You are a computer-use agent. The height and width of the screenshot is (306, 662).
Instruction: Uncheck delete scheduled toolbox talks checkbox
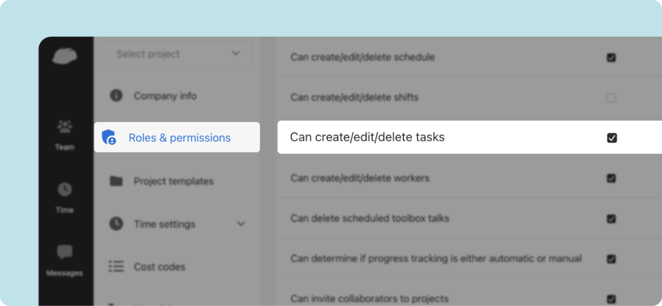click(x=612, y=219)
